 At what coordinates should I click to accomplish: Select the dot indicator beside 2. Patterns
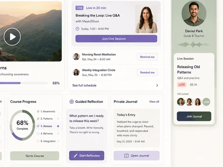click(x=58, y=119)
